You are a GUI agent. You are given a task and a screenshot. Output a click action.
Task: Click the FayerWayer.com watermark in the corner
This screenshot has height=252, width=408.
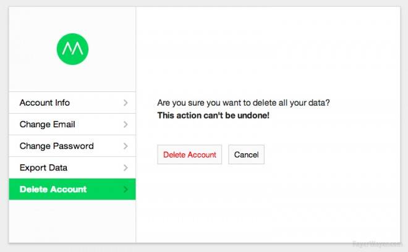click(x=376, y=244)
